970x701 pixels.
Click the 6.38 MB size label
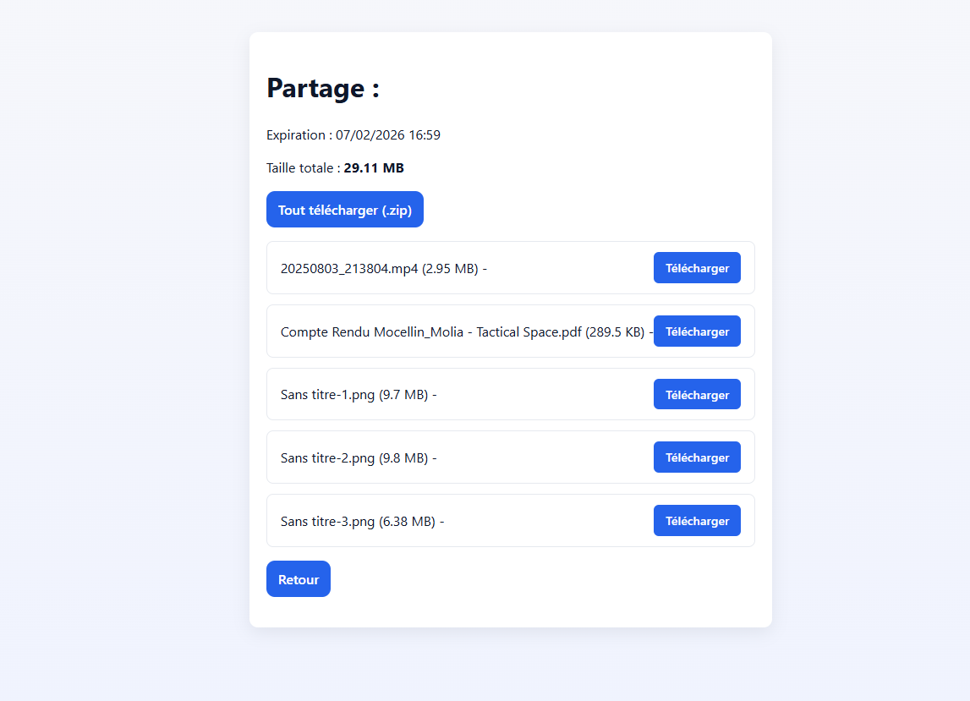(407, 522)
